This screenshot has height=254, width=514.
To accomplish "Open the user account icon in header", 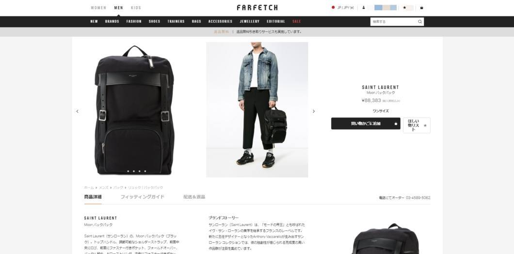I will pos(363,8).
